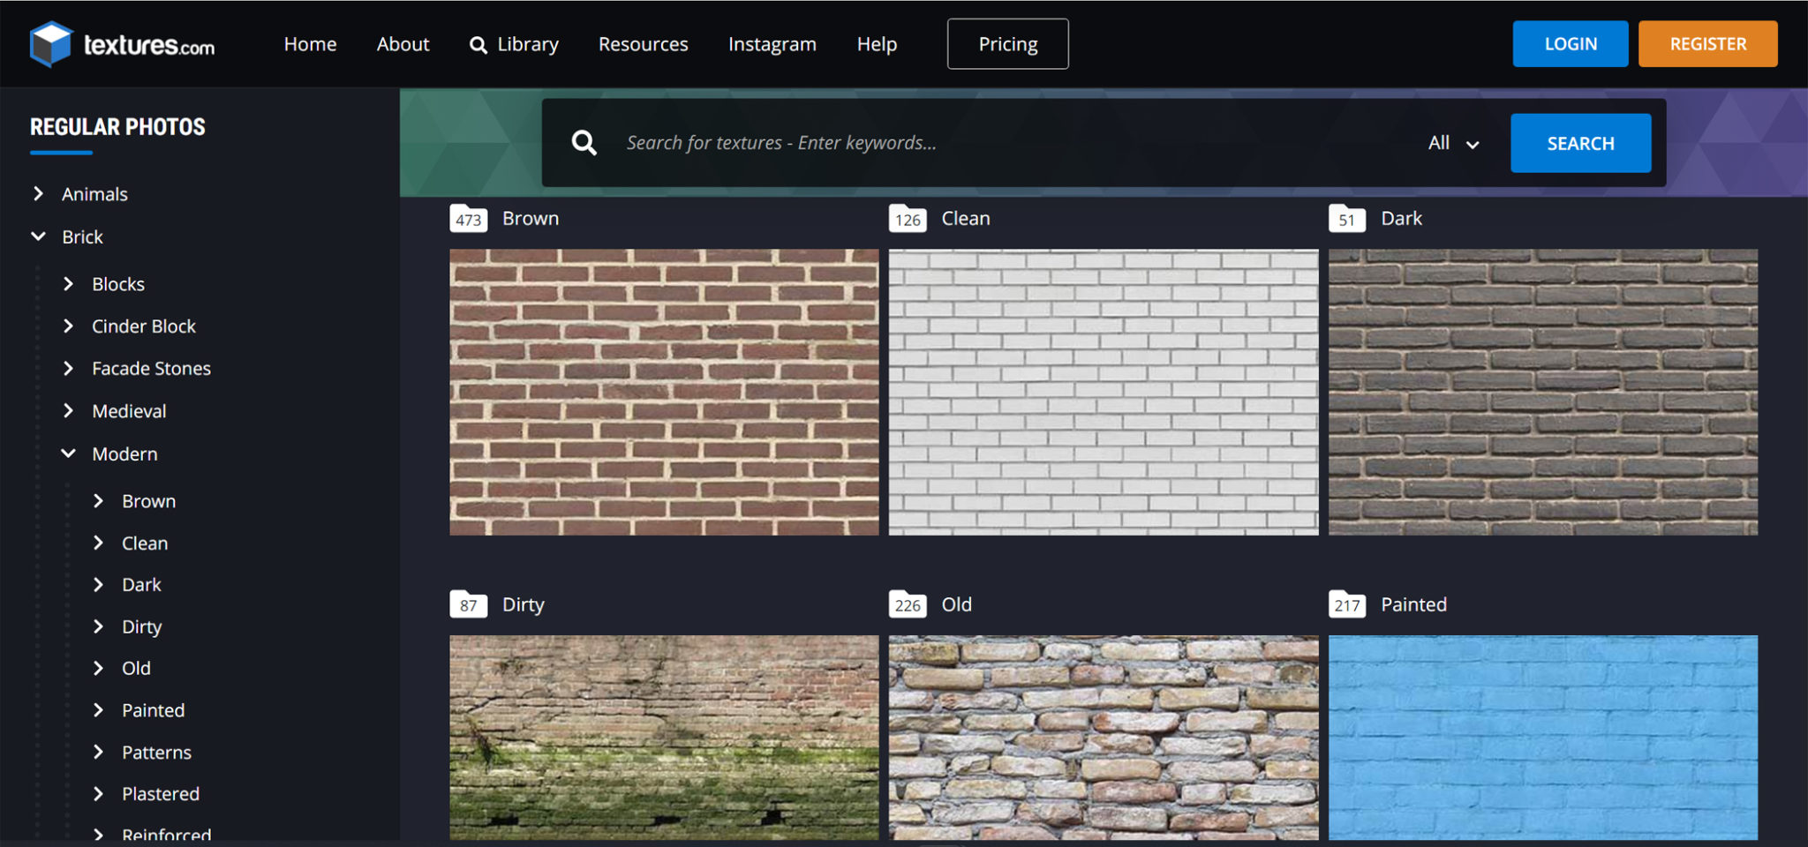
Task: Click the textures.com logo icon
Action: 50,42
